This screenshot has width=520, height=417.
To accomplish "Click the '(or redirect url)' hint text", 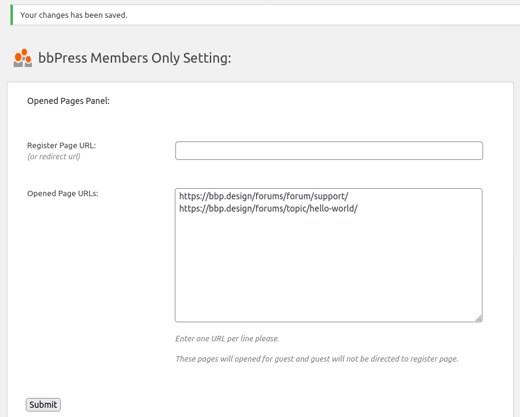I will pyautogui.click(x=54, y=156).
